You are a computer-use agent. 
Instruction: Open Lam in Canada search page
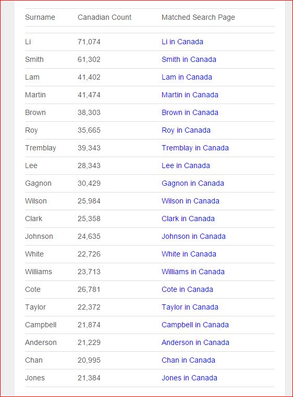pos(187,77)
